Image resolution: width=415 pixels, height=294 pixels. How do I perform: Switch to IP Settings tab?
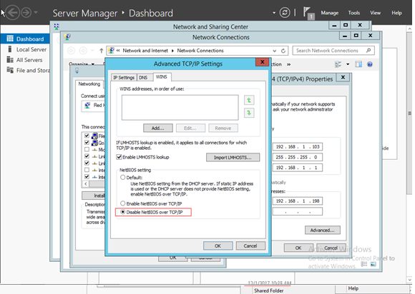click(x=124, y=77)
